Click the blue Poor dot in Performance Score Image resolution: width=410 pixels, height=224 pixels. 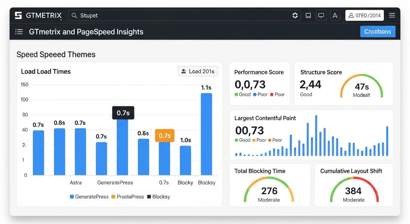click(x=255, y=94)
